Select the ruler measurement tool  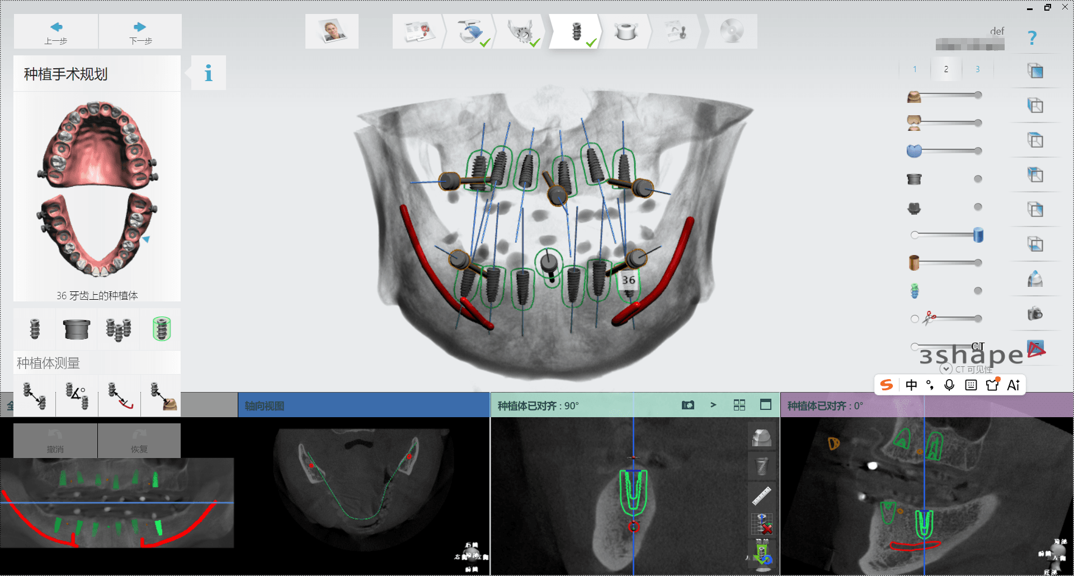pyautogui.click(x=762, y=495)
